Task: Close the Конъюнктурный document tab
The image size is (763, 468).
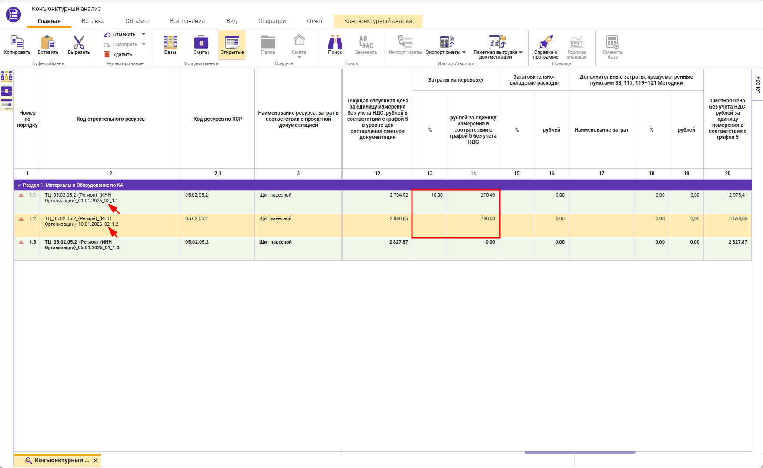Action: pyautogui.click(x=96, y=461)
